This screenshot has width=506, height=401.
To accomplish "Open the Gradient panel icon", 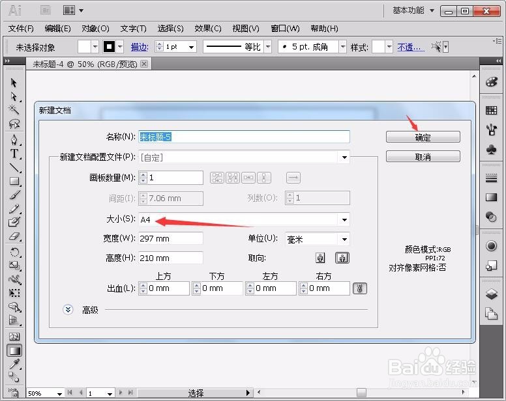I will click(491, 197).
